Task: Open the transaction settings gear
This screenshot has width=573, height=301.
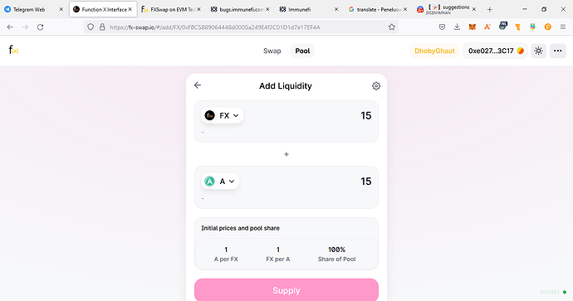Action: coord(376,85)
